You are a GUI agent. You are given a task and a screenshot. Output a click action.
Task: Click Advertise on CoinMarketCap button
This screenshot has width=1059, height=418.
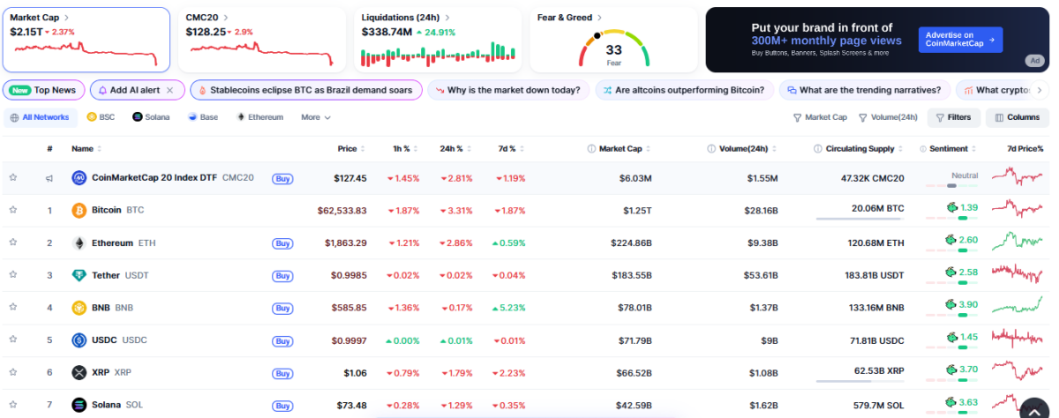point(961,39)
